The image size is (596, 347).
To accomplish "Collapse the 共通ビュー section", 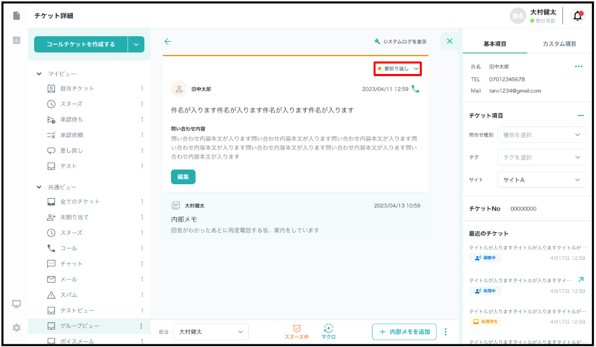I will click(39, 187).
